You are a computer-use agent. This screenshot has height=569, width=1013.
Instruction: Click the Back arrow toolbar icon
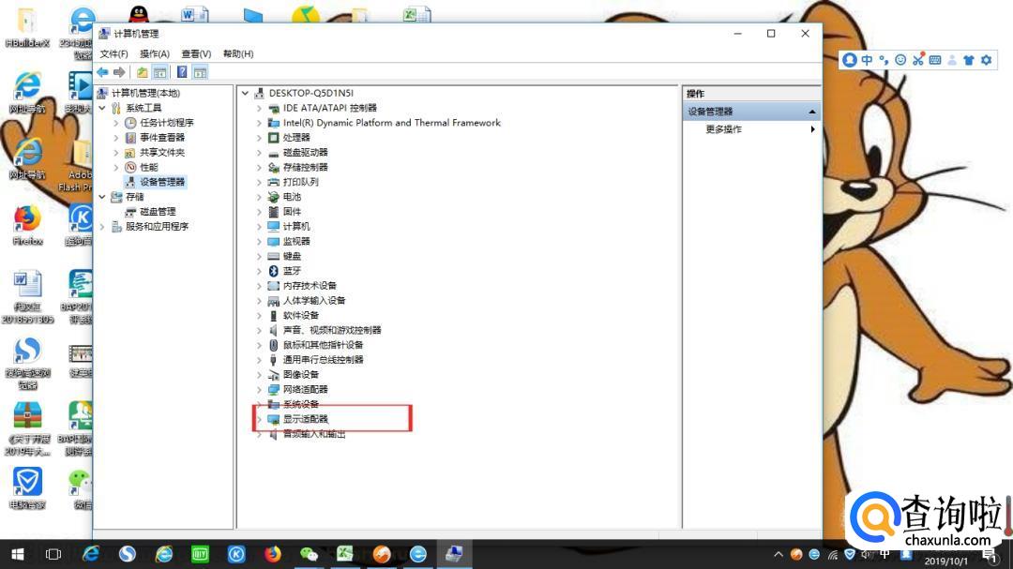[103, 72]
